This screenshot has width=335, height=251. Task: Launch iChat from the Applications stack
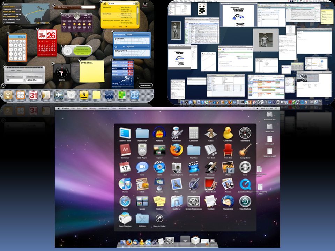pyautogui.click(x=142, y=167)
